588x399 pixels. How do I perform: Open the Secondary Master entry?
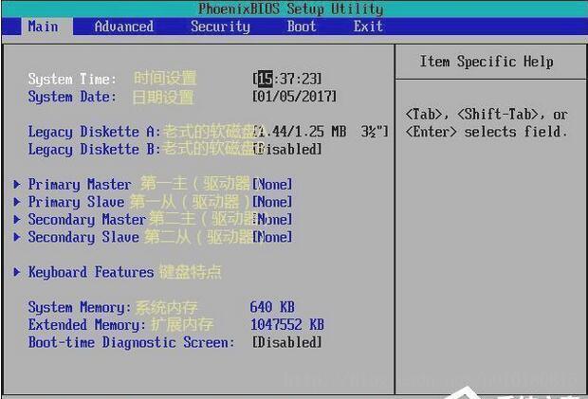pyautogui.click(x=87, y=220)
